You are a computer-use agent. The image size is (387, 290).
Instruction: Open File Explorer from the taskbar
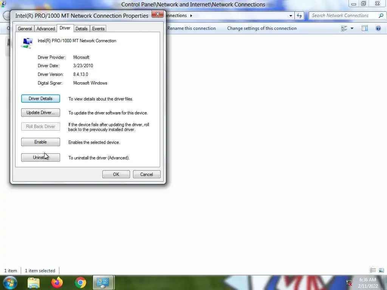(x=34, y=283)
